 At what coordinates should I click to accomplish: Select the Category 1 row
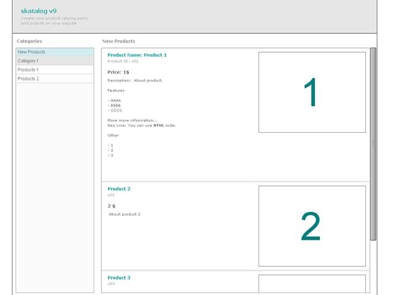(55, 61)
